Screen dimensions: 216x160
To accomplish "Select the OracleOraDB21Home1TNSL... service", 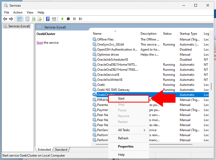I will (150, 70).
